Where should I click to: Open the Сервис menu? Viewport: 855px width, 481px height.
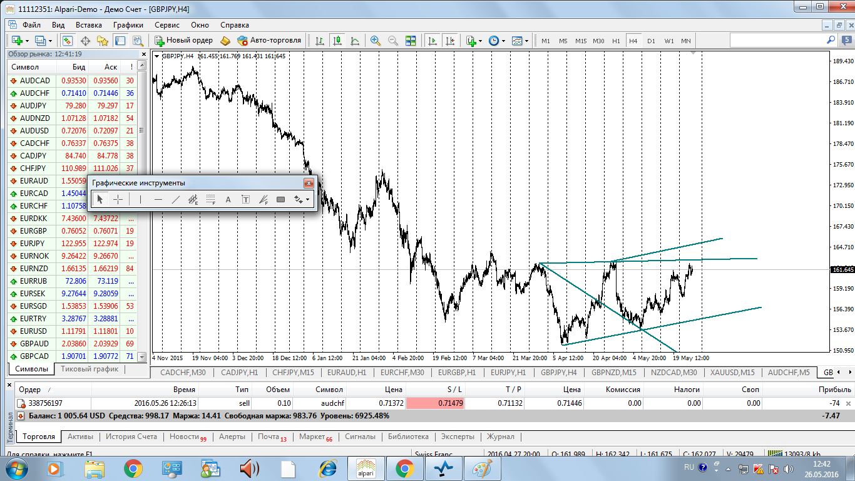(x=167, y=25)
